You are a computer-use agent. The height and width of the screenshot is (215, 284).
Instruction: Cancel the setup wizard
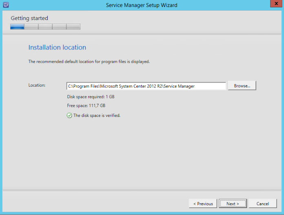(262, 204)
